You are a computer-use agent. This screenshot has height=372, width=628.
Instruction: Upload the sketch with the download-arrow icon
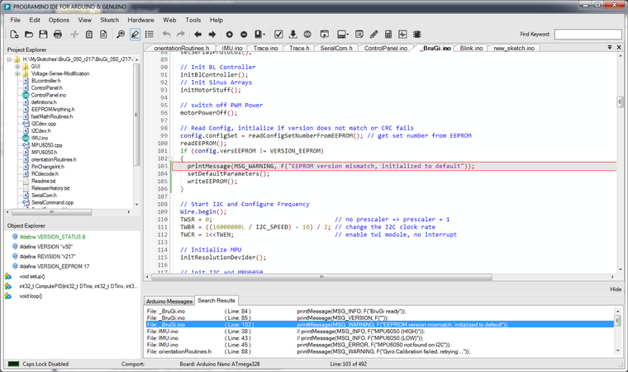coord(293,35)
